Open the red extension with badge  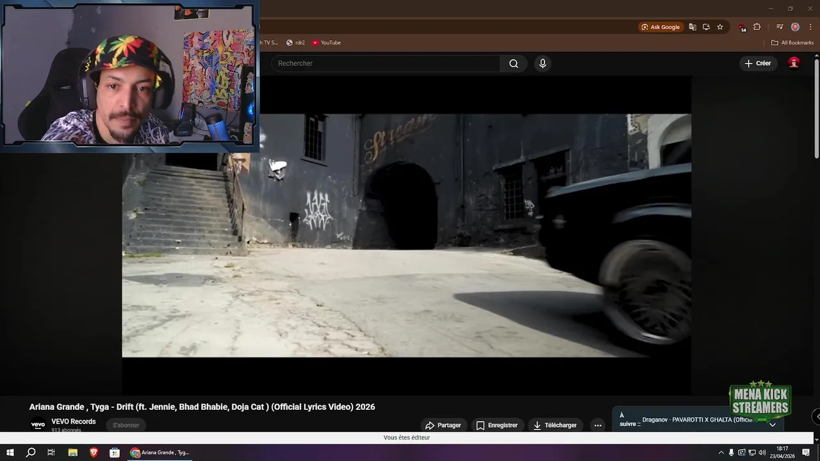(742, 28)
